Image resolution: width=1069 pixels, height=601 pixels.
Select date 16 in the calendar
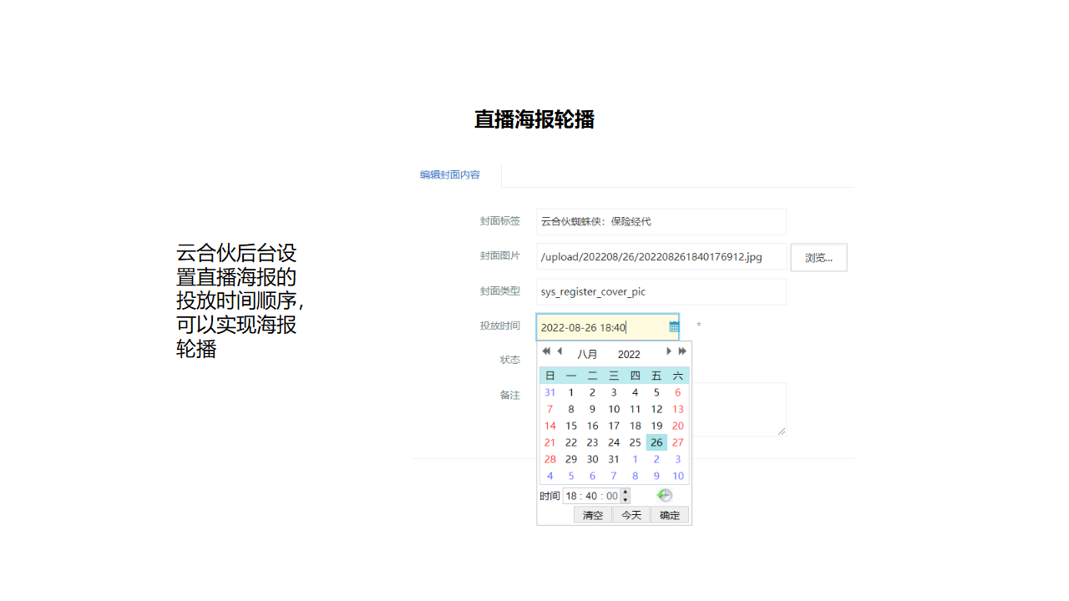[592, 426]
